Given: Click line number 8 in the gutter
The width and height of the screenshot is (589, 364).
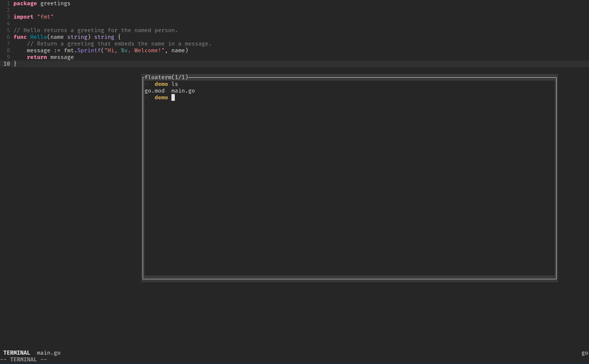Looking at the screenshot, I should (x=8, y=50).
